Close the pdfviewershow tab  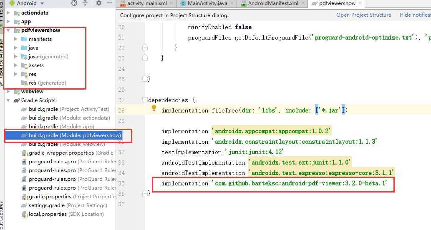360,3
